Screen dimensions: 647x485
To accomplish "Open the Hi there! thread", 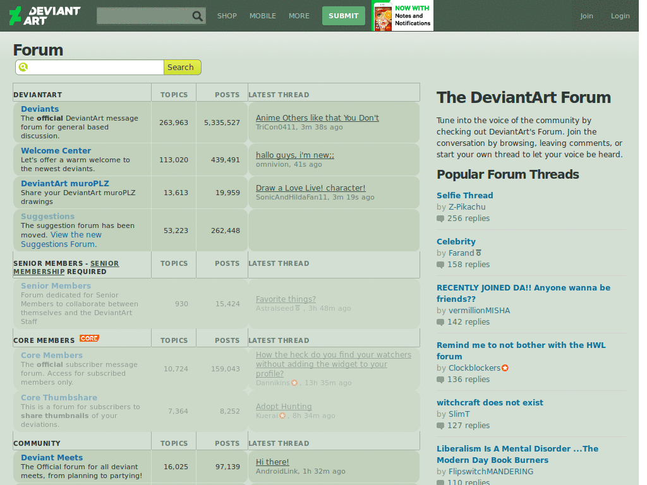I will pyautogui.click(x=272, y=462).
